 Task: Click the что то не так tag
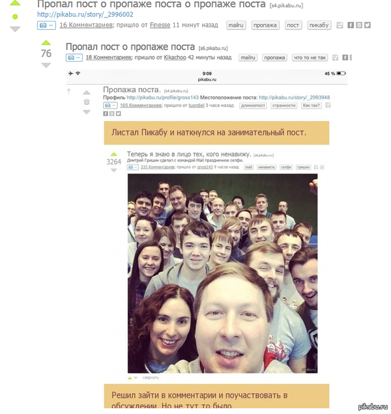(310, 57)
